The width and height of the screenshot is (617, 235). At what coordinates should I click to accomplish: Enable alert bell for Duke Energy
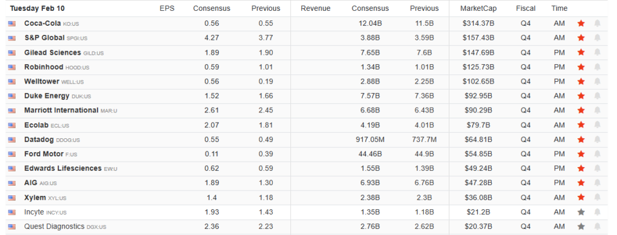pos(597,96)
